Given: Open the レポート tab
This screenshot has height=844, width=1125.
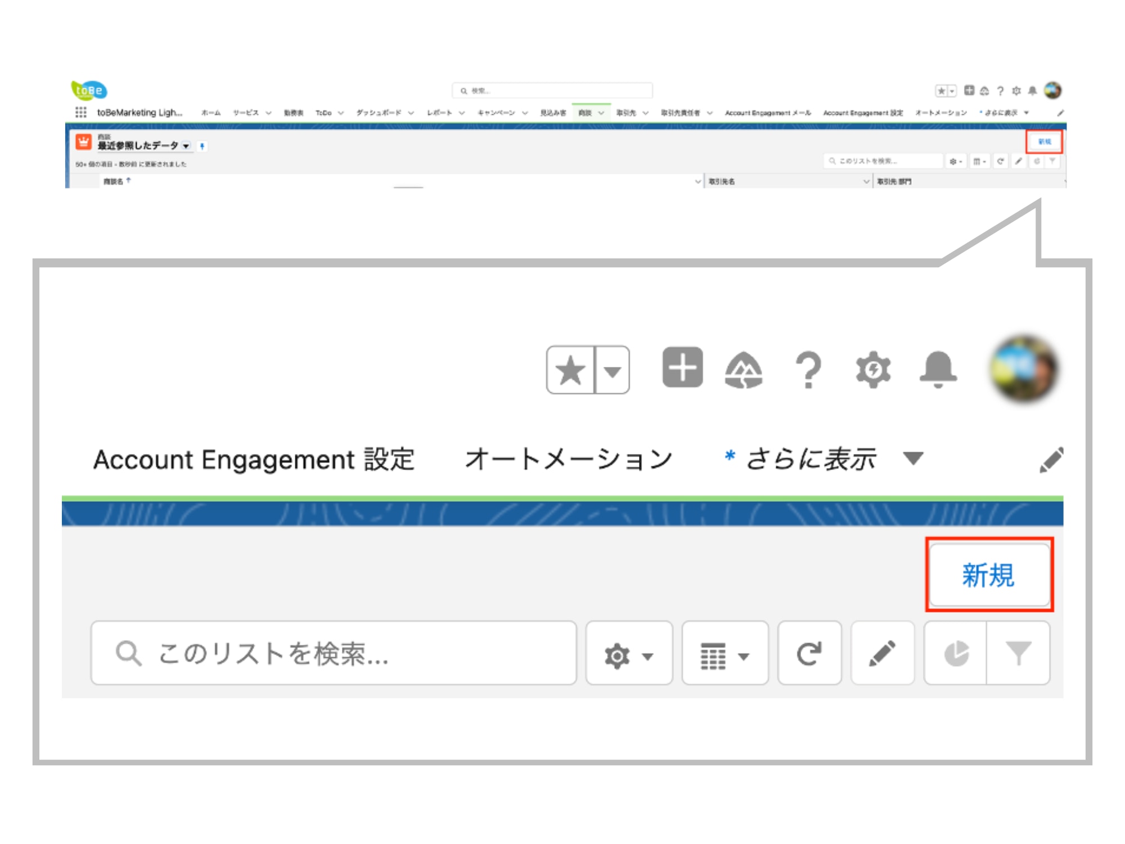Looking at the screenshot, I should point(439,113).
